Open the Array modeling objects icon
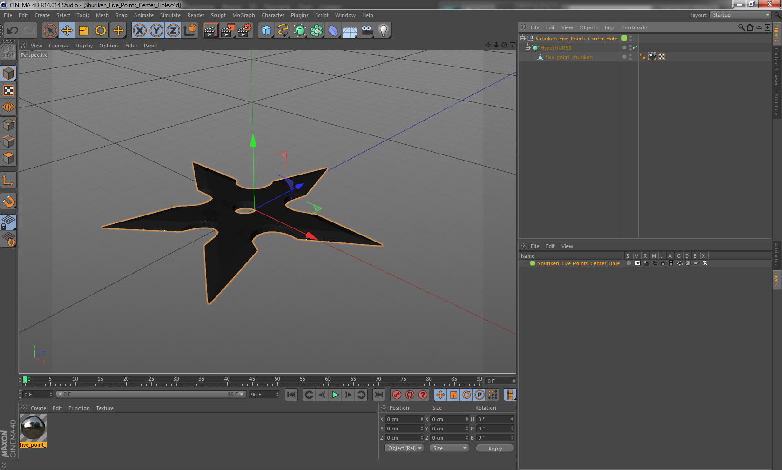 point(317,31)
